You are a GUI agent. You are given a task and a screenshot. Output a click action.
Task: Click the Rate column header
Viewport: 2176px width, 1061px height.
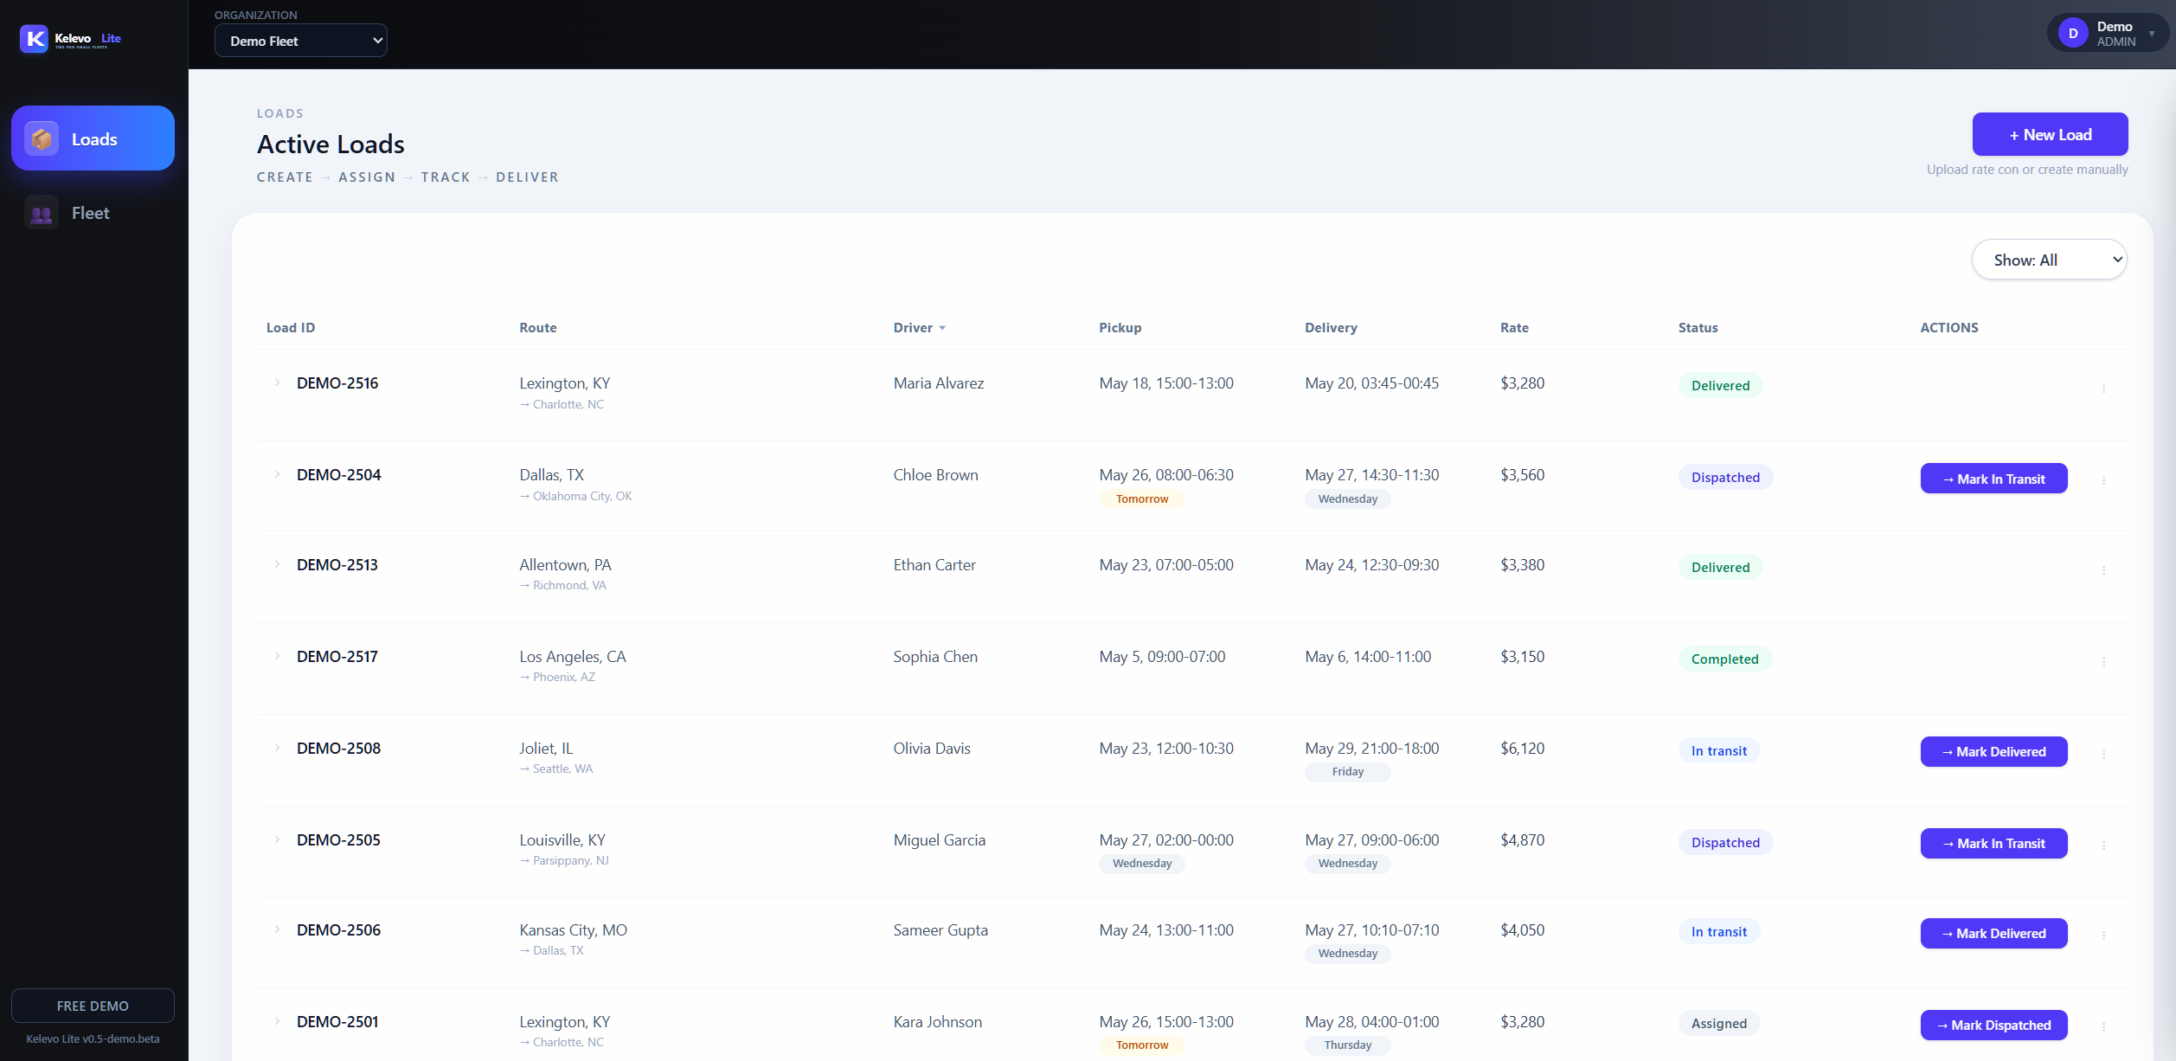click(1514, 328)
